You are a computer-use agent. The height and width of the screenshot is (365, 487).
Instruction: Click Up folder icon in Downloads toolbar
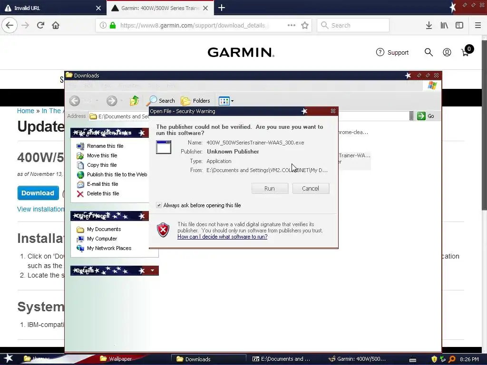[135, 101]
